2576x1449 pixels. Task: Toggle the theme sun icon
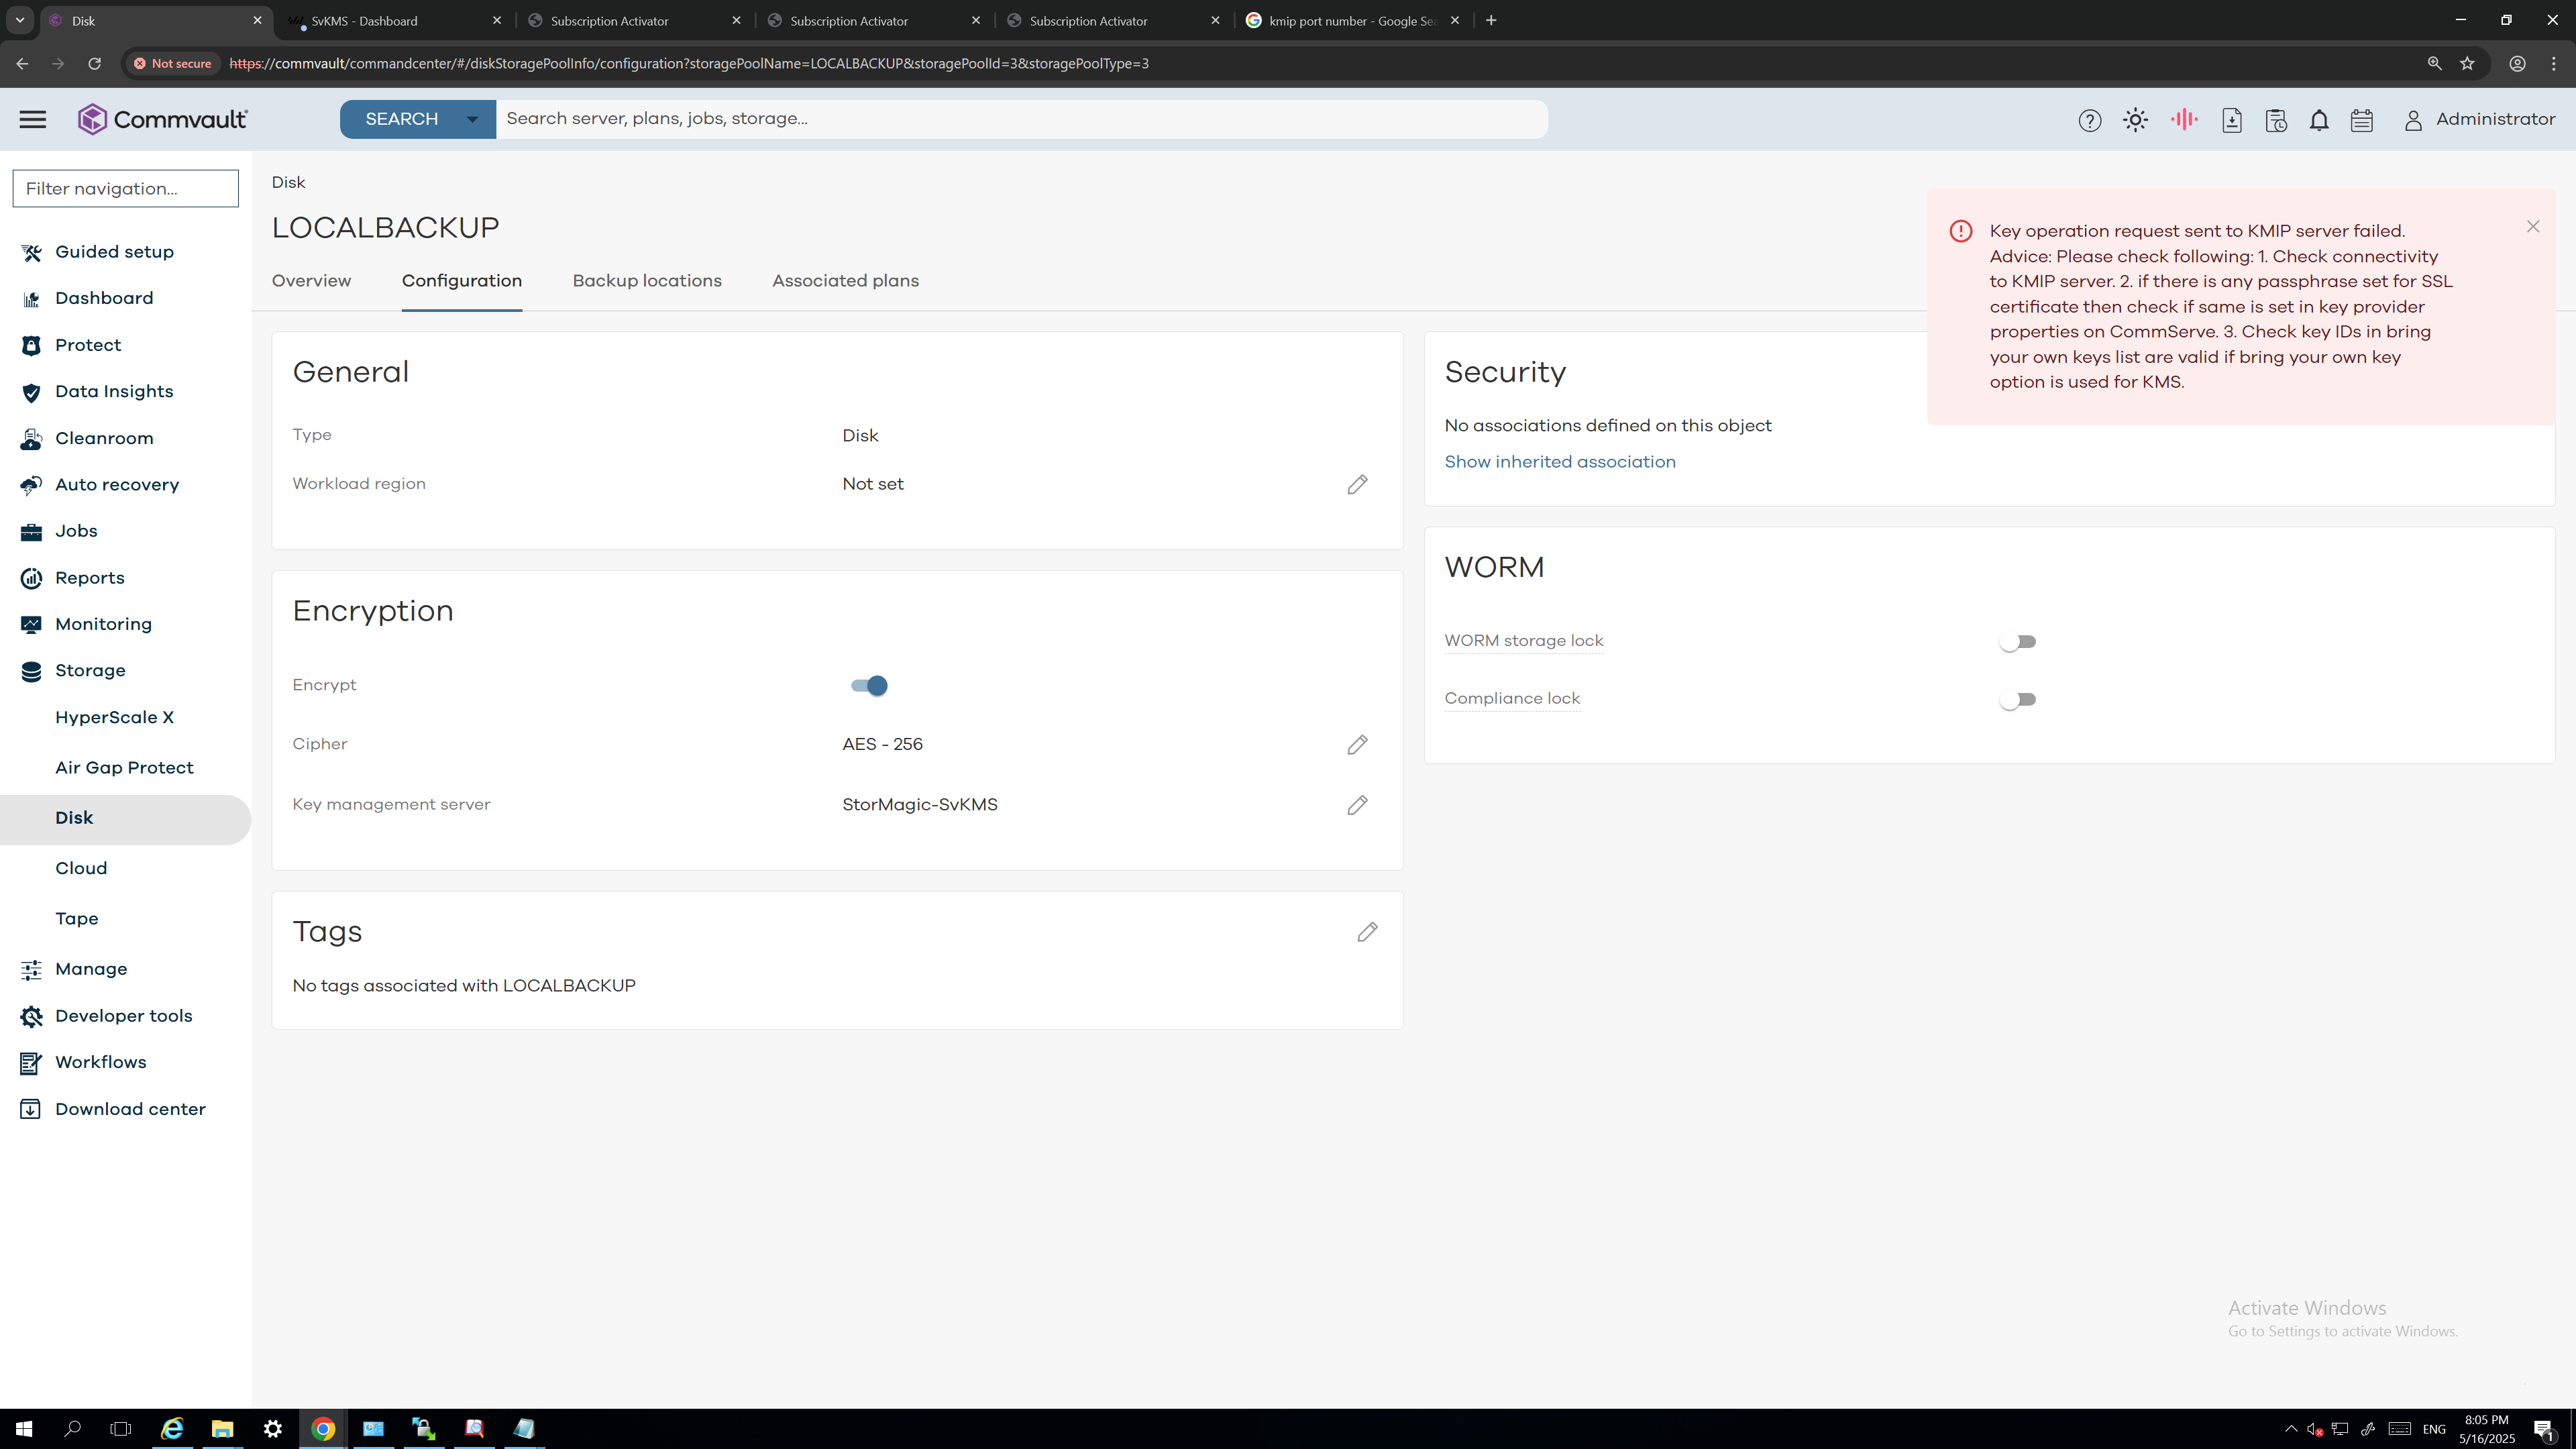tap(2135, 120)
